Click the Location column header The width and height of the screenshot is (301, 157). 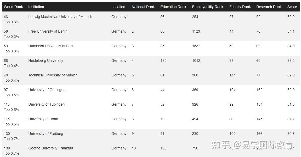[x=118, y=7]
